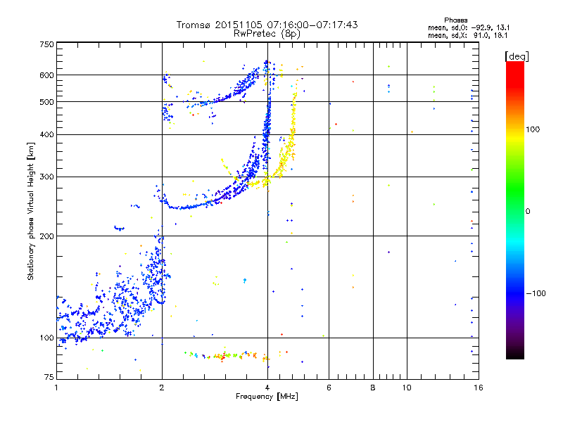
Task: Click the x-axis tick label '1'
Action: [56, 388]
